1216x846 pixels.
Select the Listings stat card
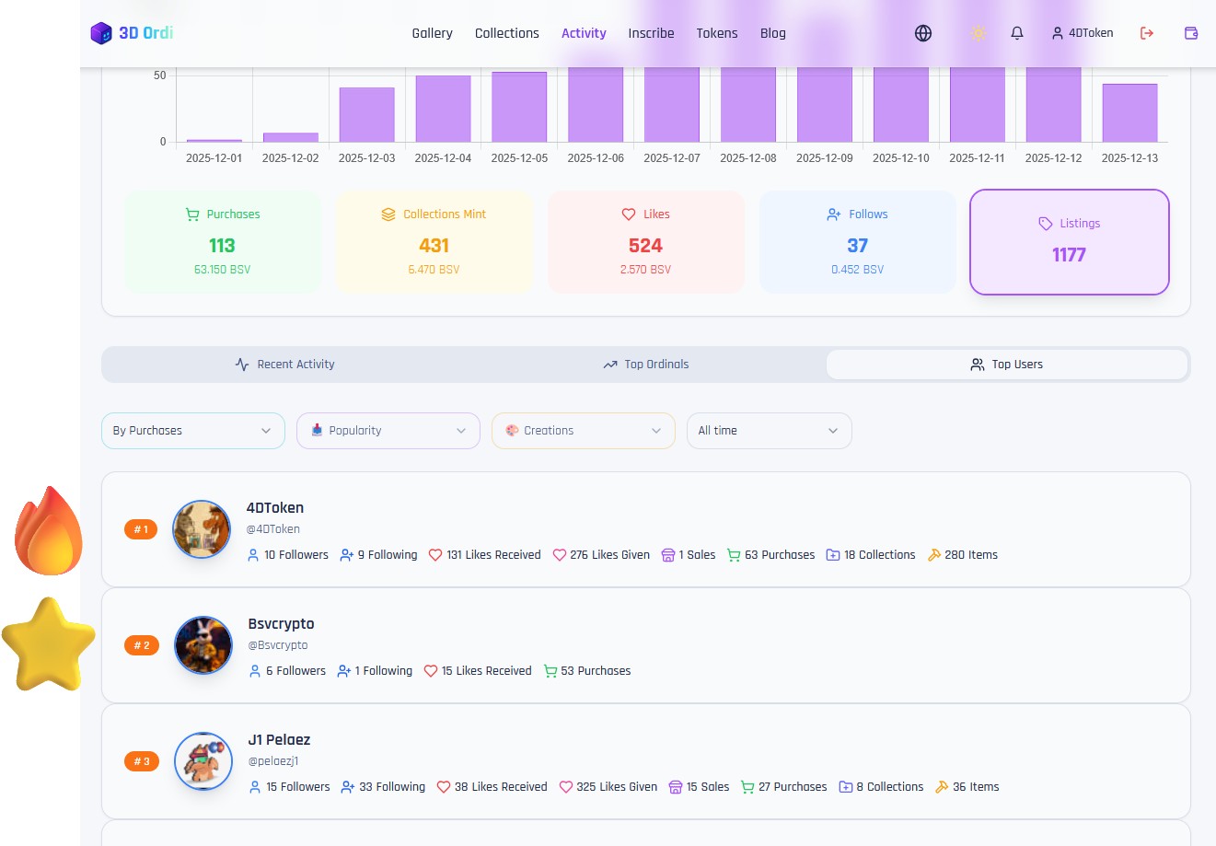(x=1070, y=242)
